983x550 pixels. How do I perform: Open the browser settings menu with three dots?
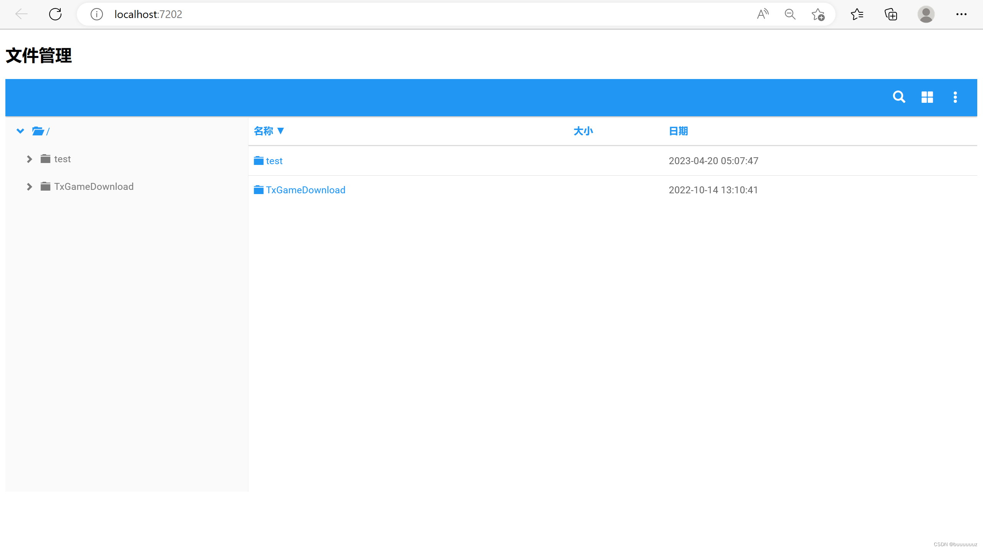pos(962,14)
